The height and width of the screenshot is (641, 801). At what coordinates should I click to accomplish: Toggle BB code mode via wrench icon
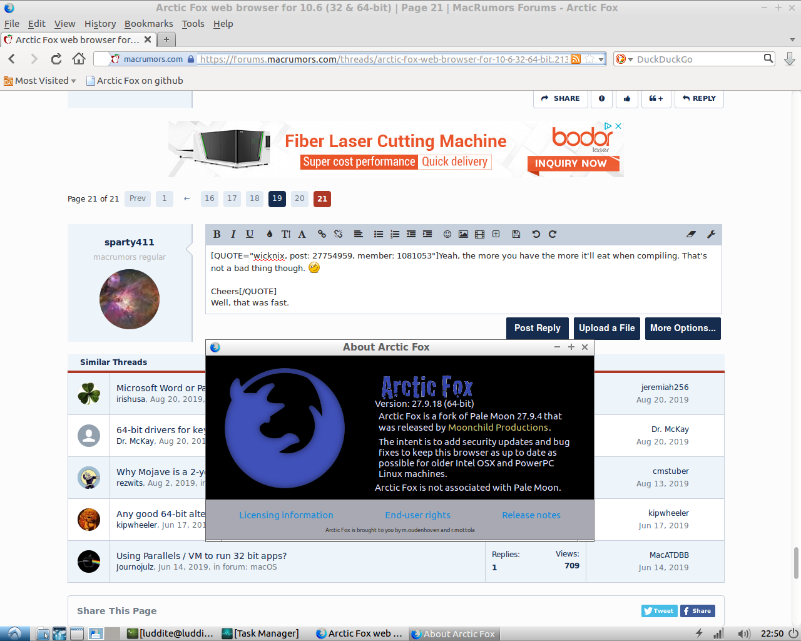pos(711,234)
